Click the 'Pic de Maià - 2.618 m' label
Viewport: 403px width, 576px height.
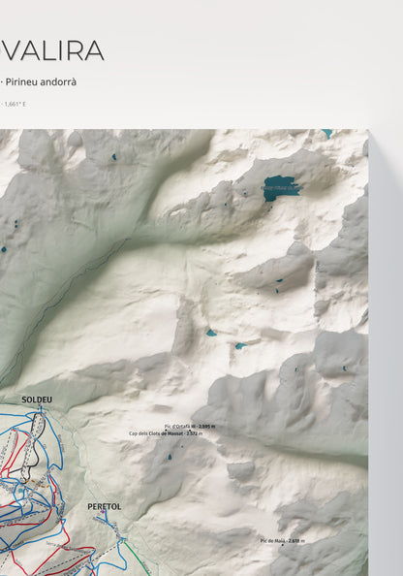[x=283, y=541]
